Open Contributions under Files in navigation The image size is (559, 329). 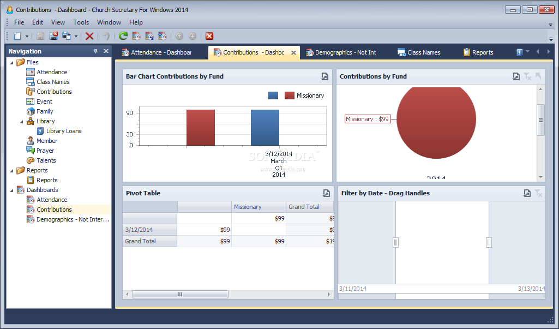(x=54, y=92)
